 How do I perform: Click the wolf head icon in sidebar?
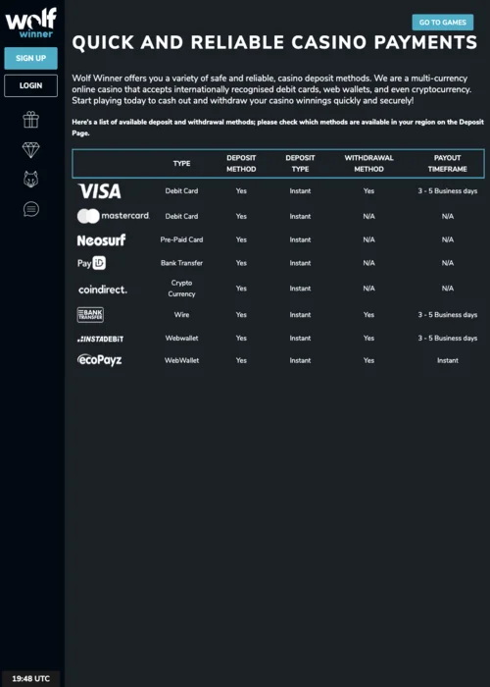pyautogui.click(x=30, y=180)
